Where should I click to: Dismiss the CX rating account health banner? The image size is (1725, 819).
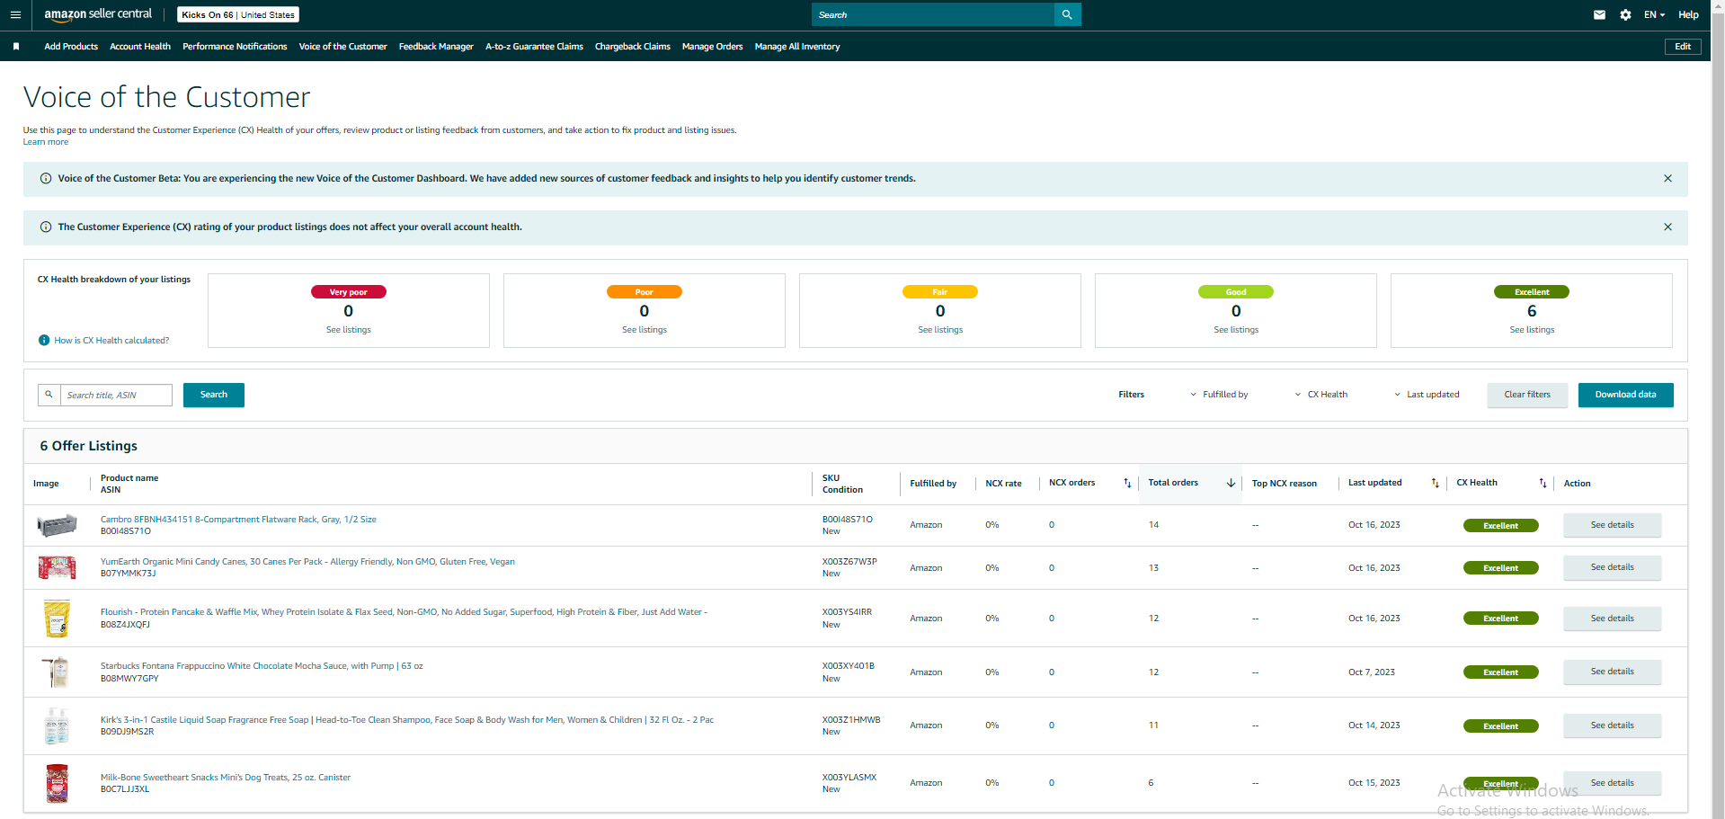coord(1667,227)
